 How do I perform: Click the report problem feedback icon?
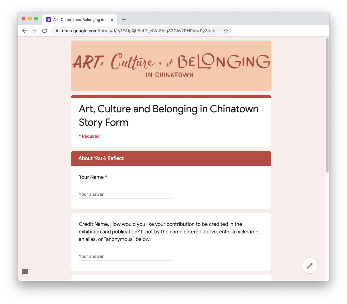25,272
